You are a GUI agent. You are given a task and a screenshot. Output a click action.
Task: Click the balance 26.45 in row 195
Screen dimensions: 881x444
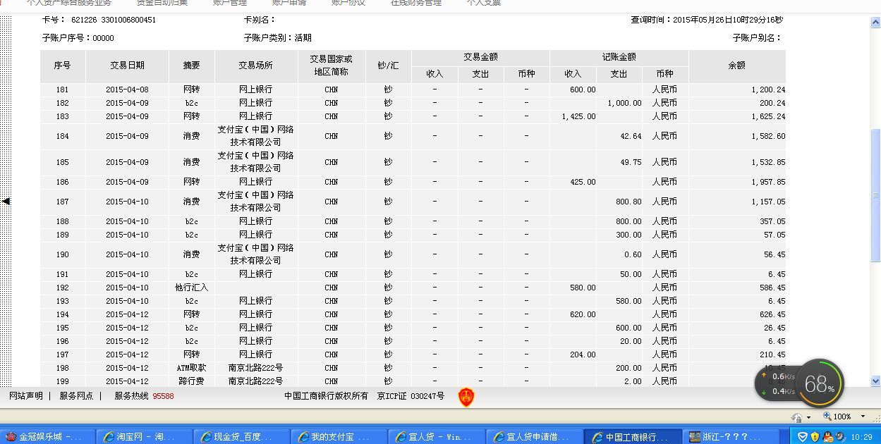point(774,328)
